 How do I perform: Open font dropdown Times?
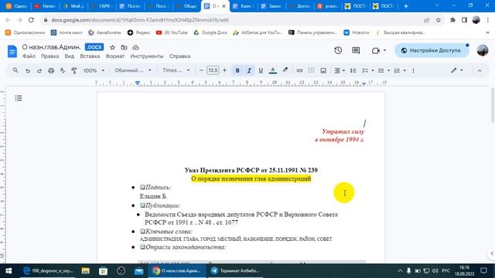176,70
